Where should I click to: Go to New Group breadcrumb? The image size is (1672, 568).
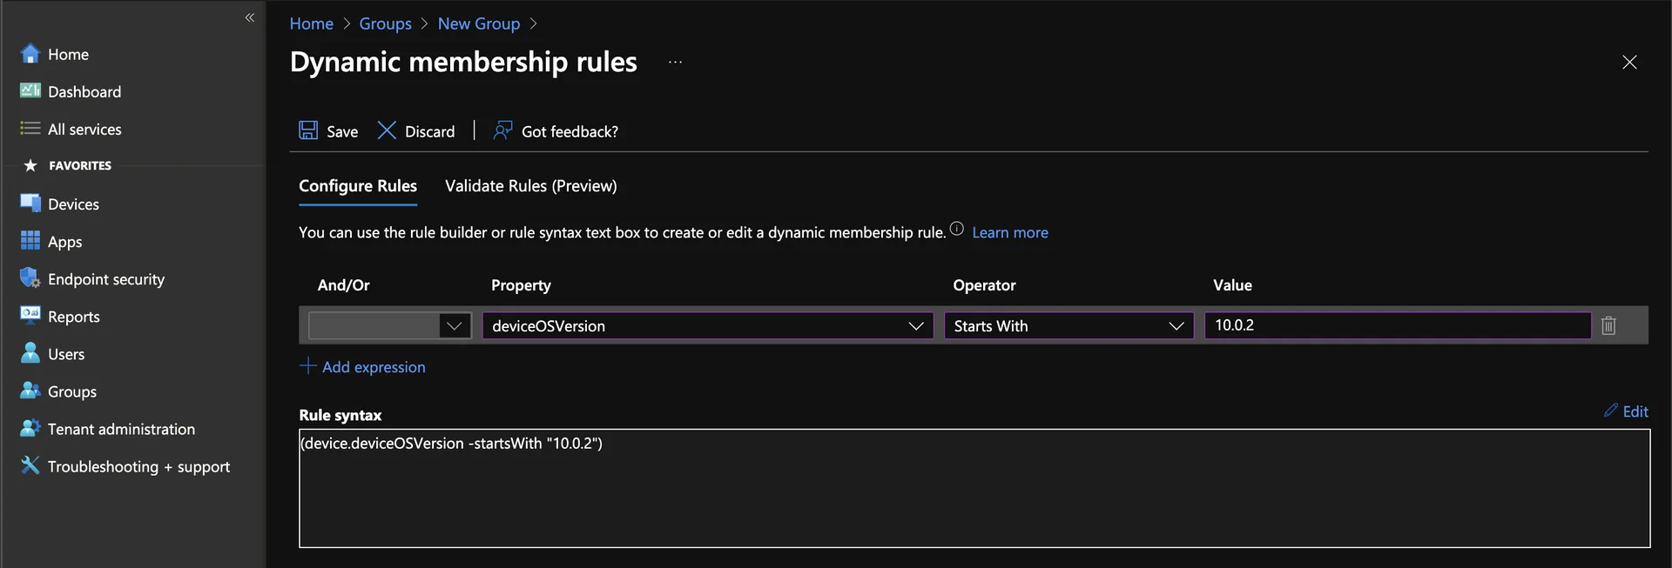coord(479,23)
